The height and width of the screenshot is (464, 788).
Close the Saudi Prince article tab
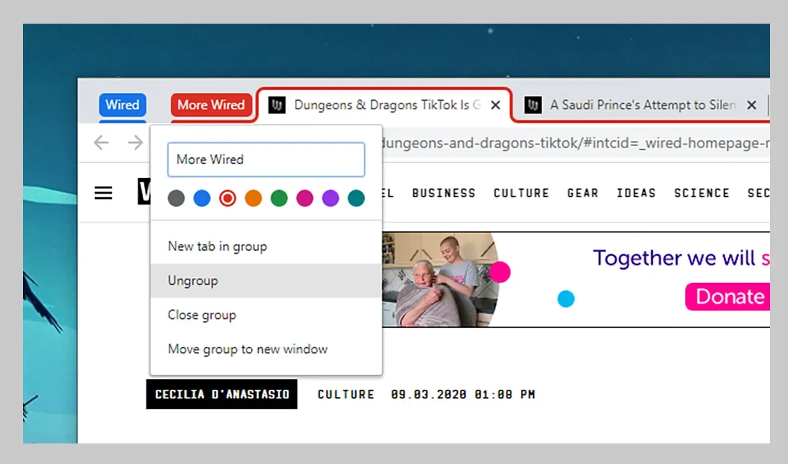[x=751, y=105]
